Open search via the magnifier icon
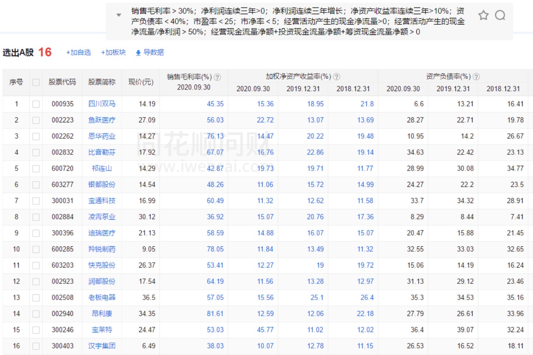Image resolution: width=533 pixels, height=355 pixels. tap(499, 15)
